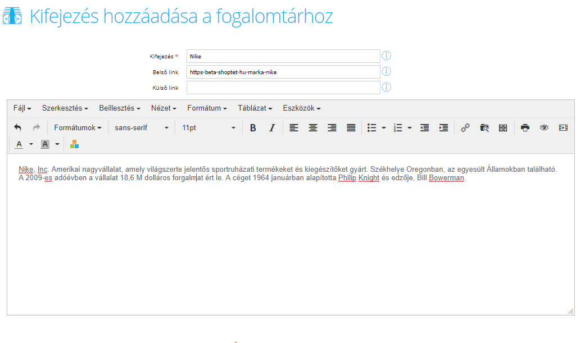Show info for the Belső link field

[x=387, y=72]
